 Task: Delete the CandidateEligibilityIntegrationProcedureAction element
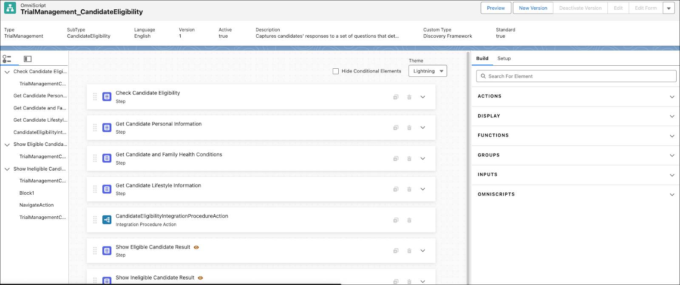point(409,220)
